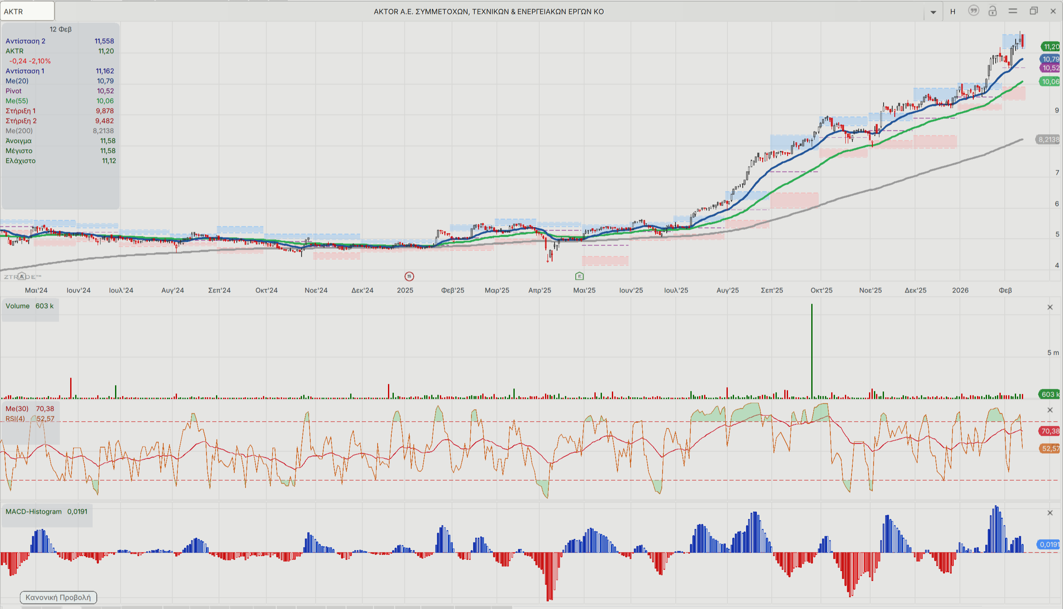This screenshot has width=1063, height=609.
Task: Click the restore window icon in chart header
Action: [x=1034, y=11]
